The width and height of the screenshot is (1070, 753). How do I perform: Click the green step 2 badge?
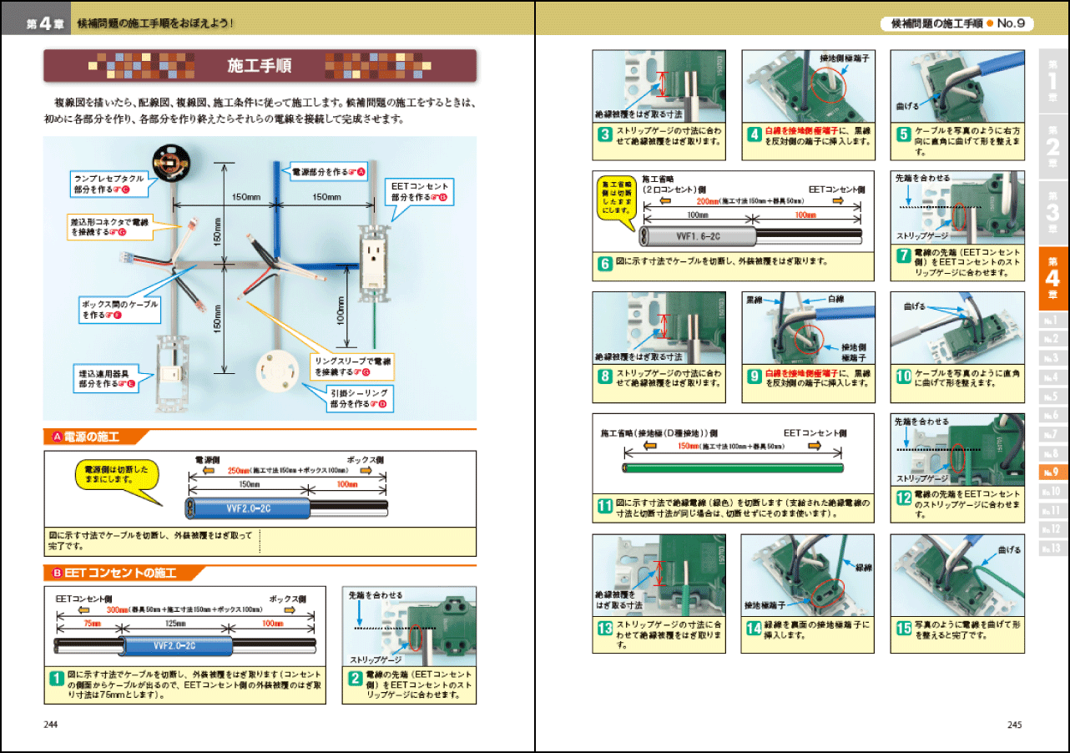click(354, 679)
